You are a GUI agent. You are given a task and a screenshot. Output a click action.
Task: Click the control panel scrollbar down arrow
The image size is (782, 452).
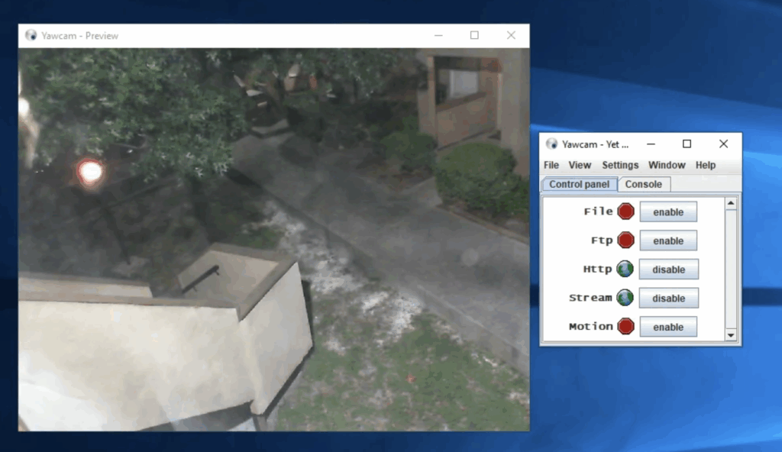(x=731, y=335)
